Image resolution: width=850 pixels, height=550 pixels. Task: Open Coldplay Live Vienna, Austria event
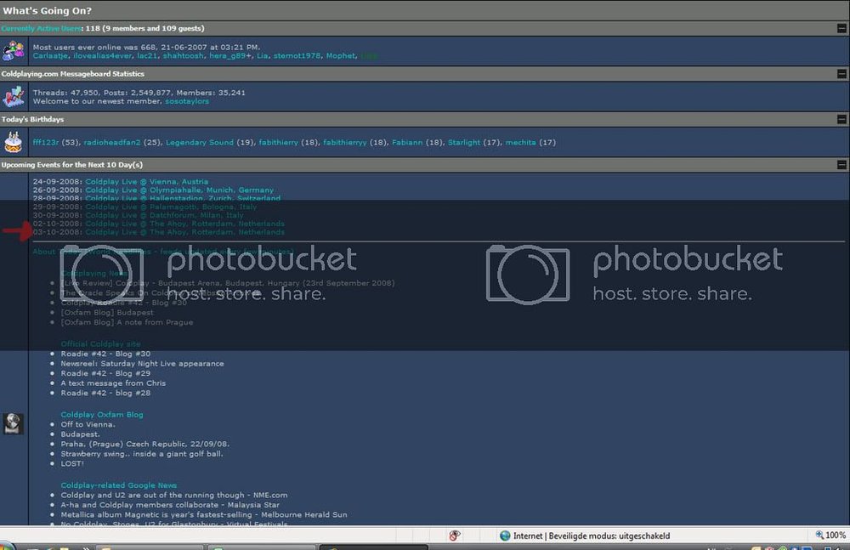point(146,182)
